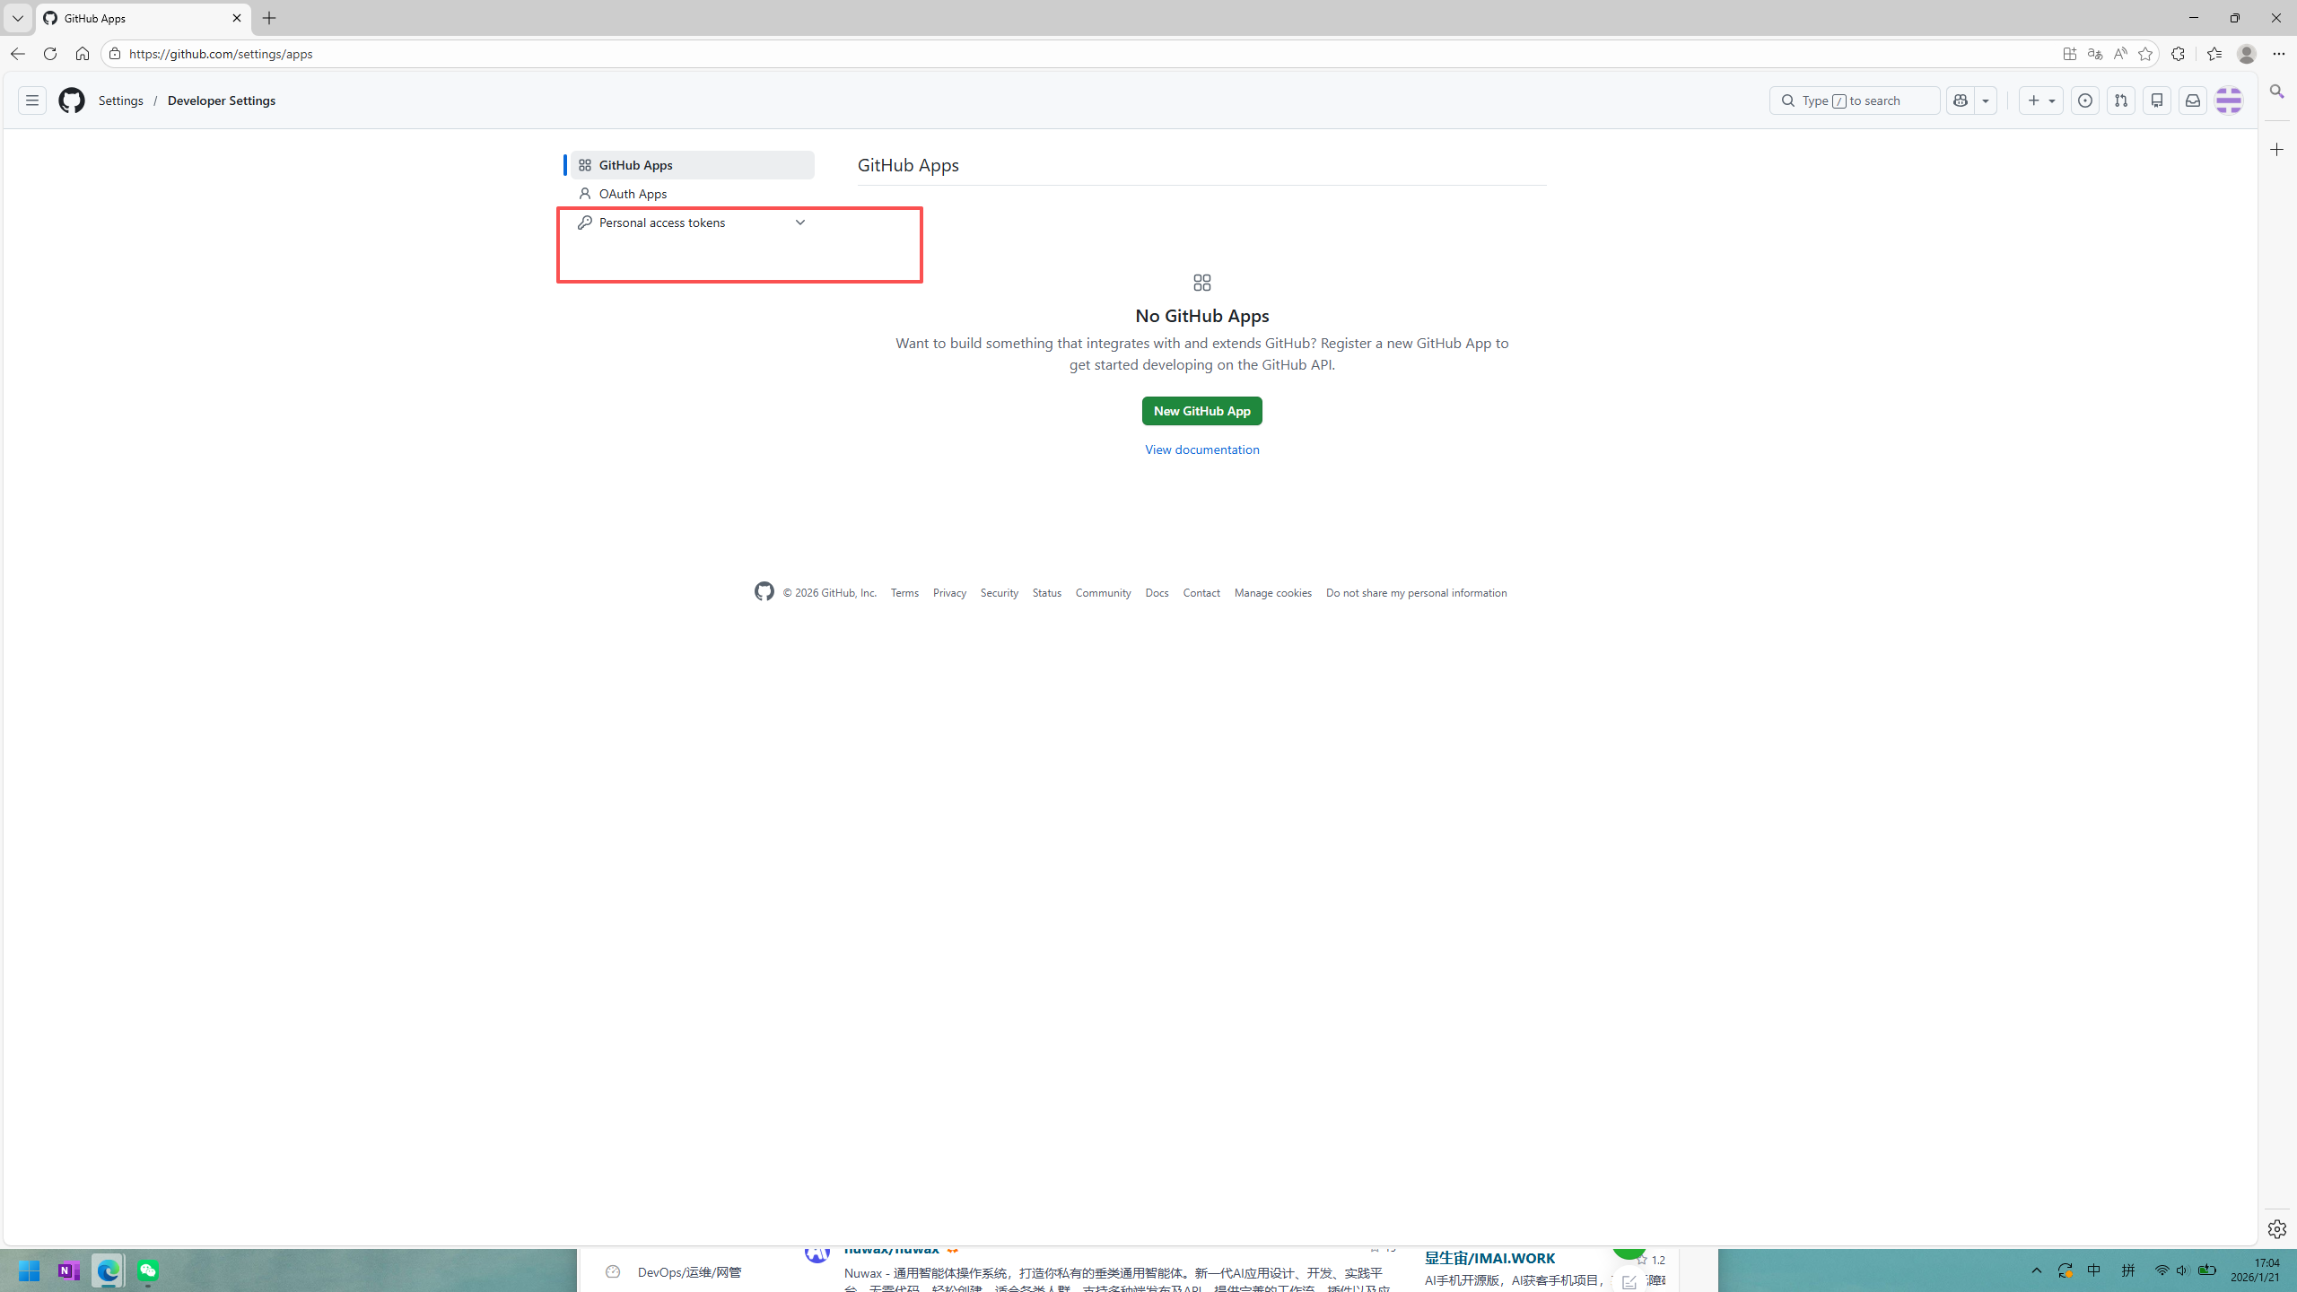Open the Docs link in the footer
The image size is (2297, 1292).
click(1157, 593)
